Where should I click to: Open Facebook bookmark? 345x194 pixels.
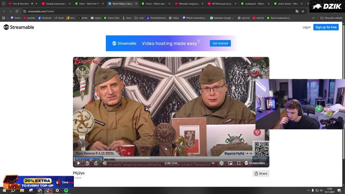coord(44,18)
